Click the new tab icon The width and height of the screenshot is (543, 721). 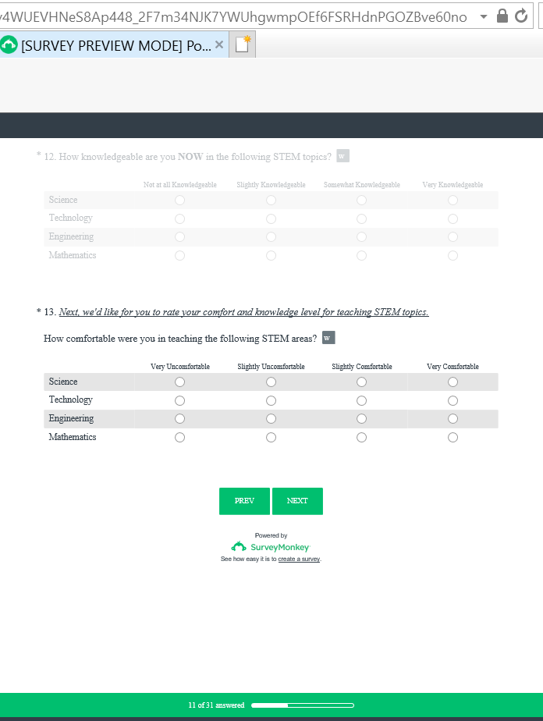click(x=243, y=44)
